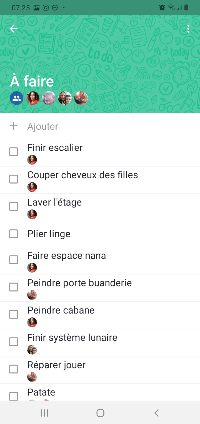Check the Réparer jouer task box
The image size is (200, 424).
(x=14, y=369)
